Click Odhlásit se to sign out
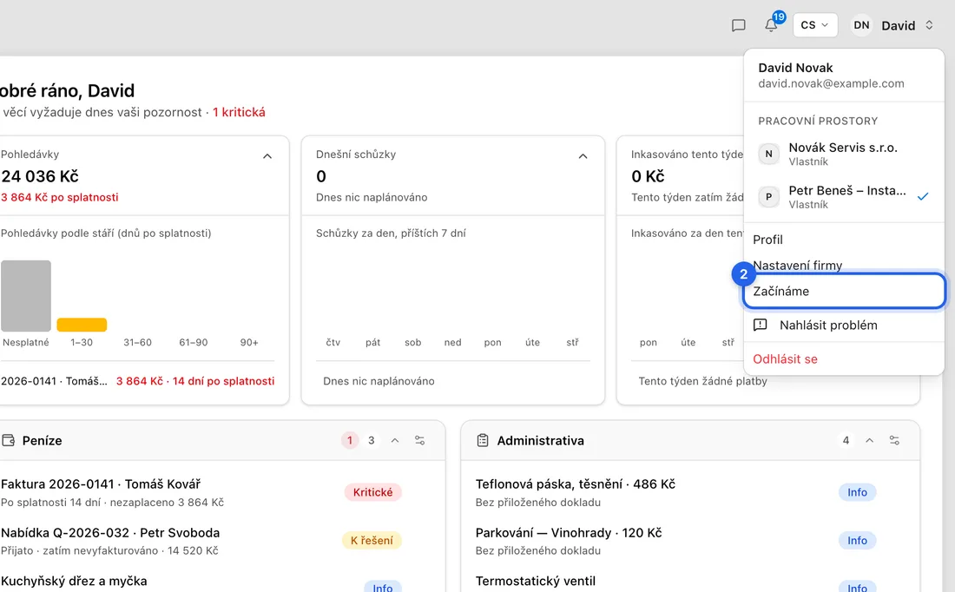Viewport: 955px width, 592px height. point(844,358)
